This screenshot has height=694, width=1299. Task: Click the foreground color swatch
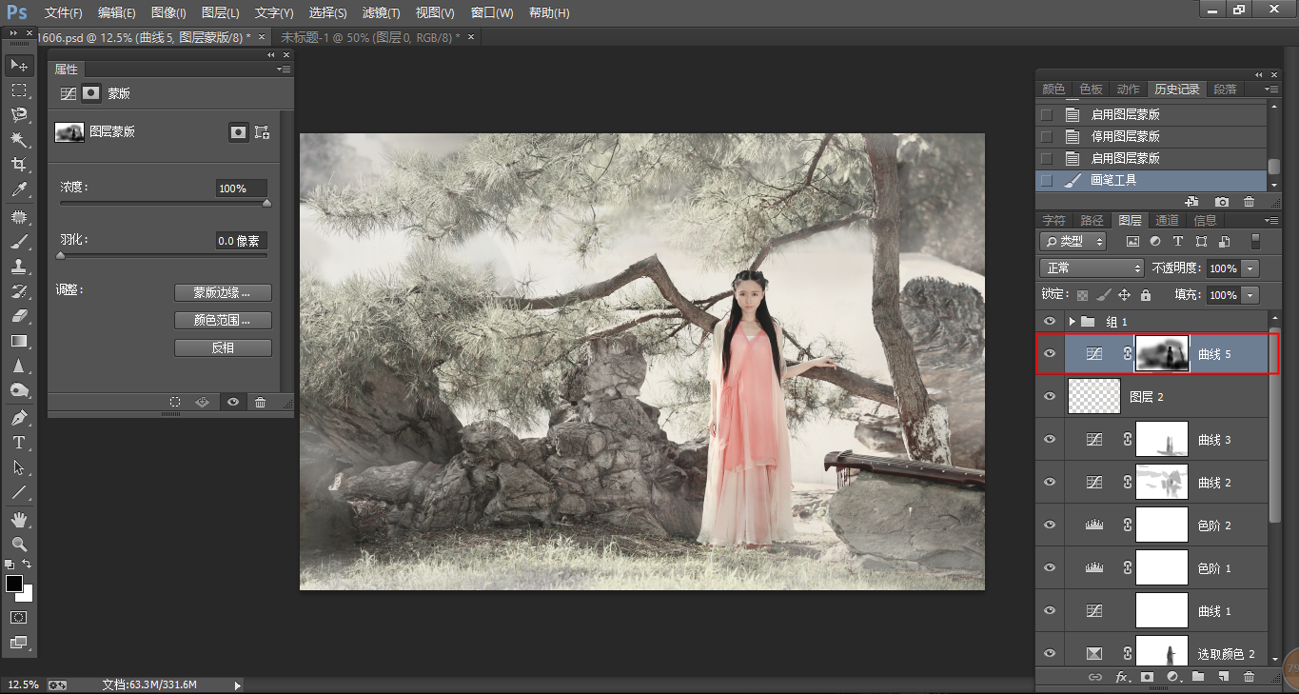[x=14, y=584]
